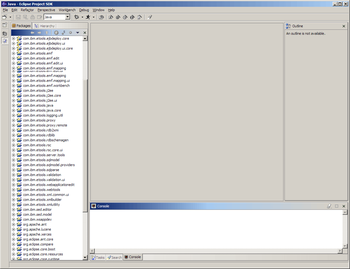This screenshot has height=269, width=350.
Task: Click the New Java Class toolbar icon
Action: 125,17
